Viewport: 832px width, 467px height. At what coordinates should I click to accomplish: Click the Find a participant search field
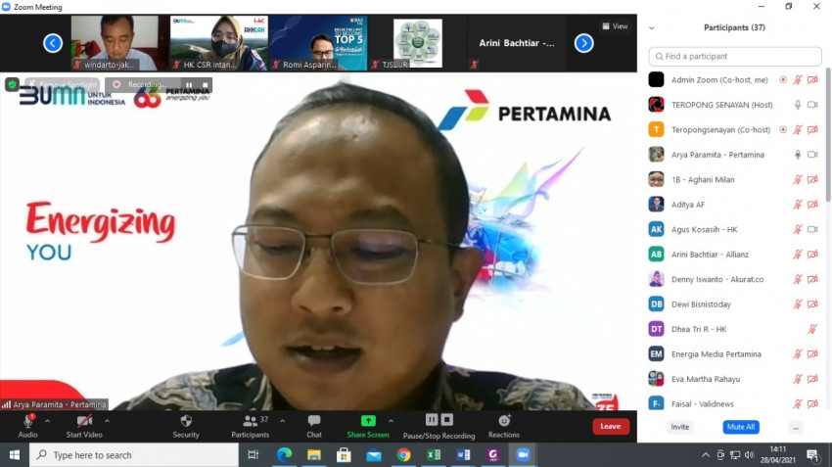pos(735,56)
